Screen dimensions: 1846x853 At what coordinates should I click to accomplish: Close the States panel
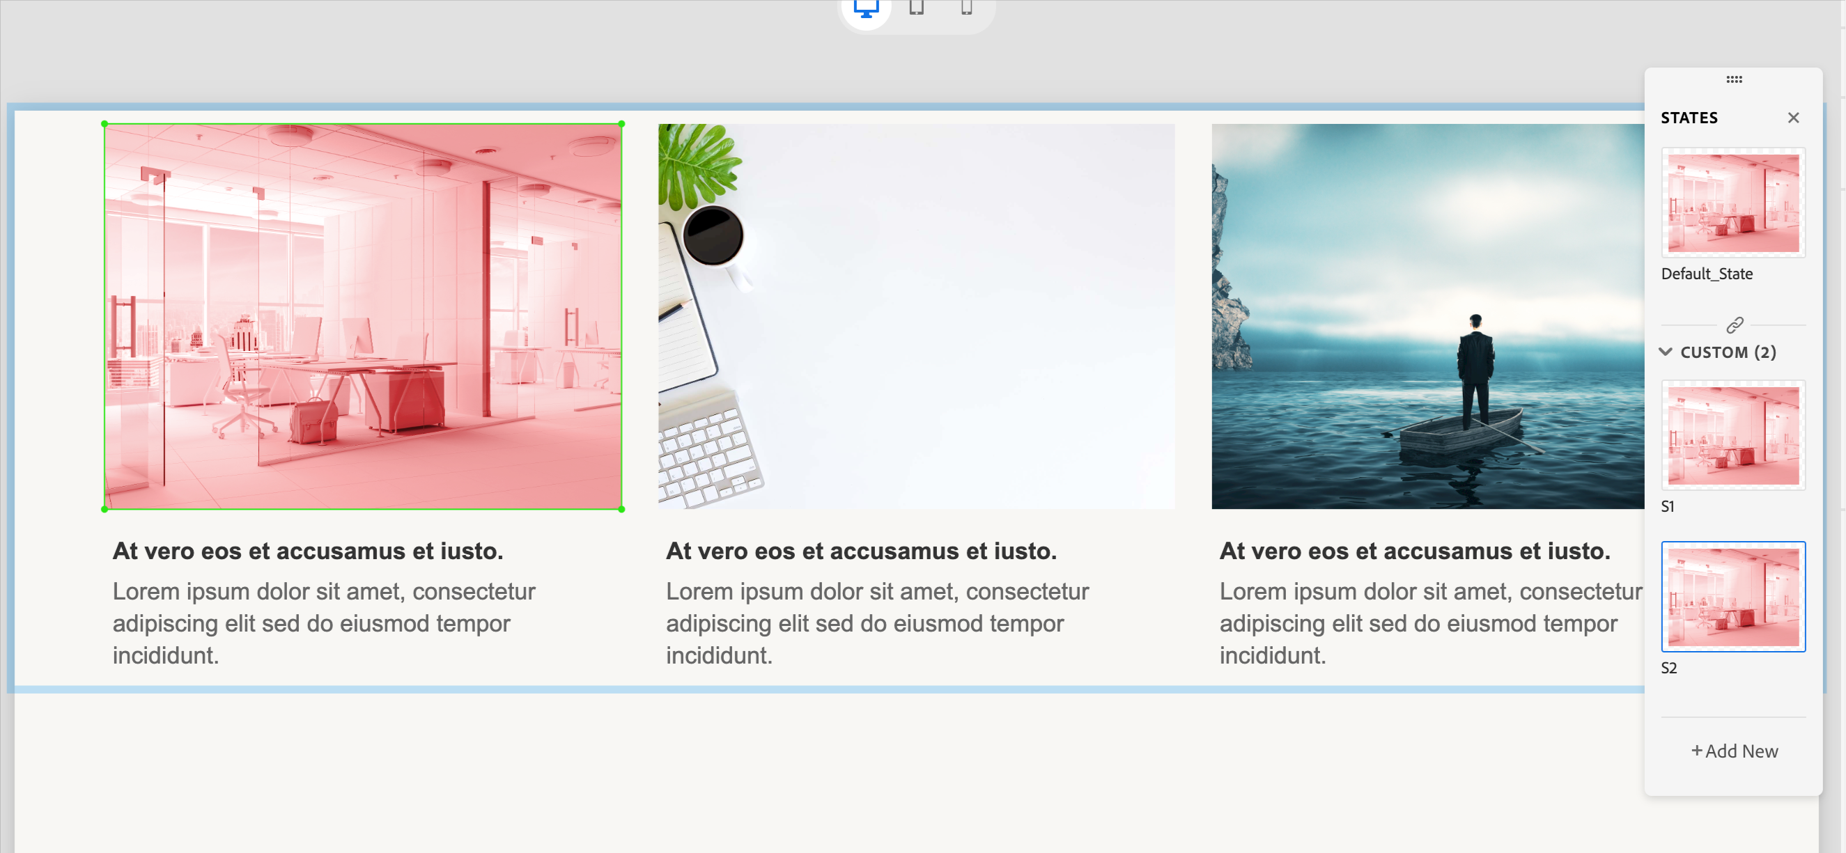(1793, 118)
